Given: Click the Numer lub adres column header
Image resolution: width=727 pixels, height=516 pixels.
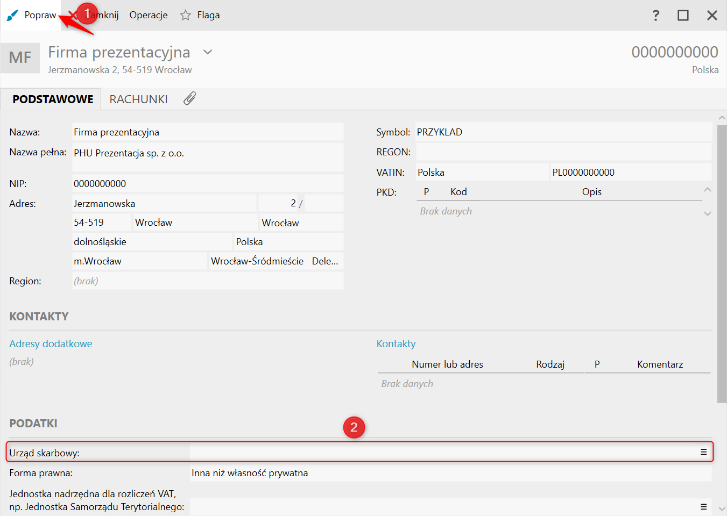Looking at the screenshot, I should (447, 364).
